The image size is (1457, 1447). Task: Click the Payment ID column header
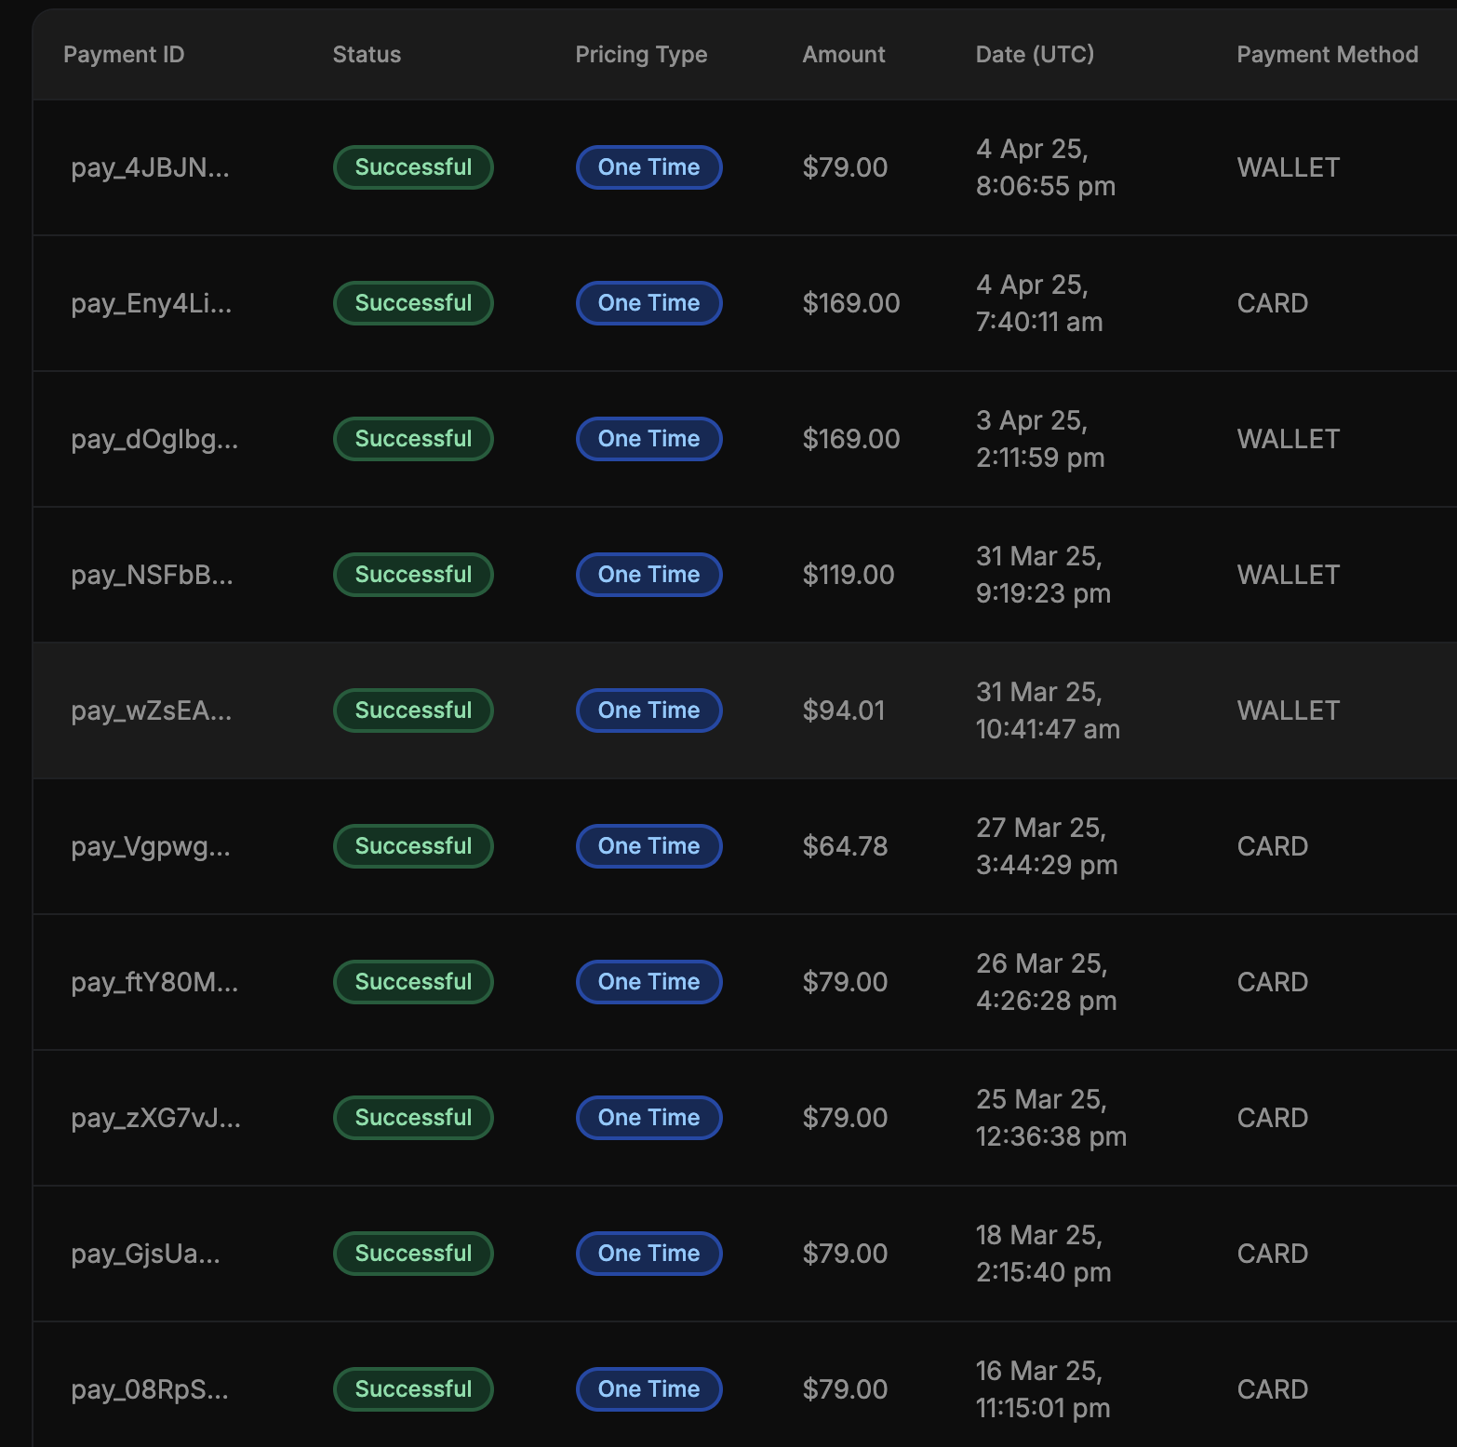[124, 55]
